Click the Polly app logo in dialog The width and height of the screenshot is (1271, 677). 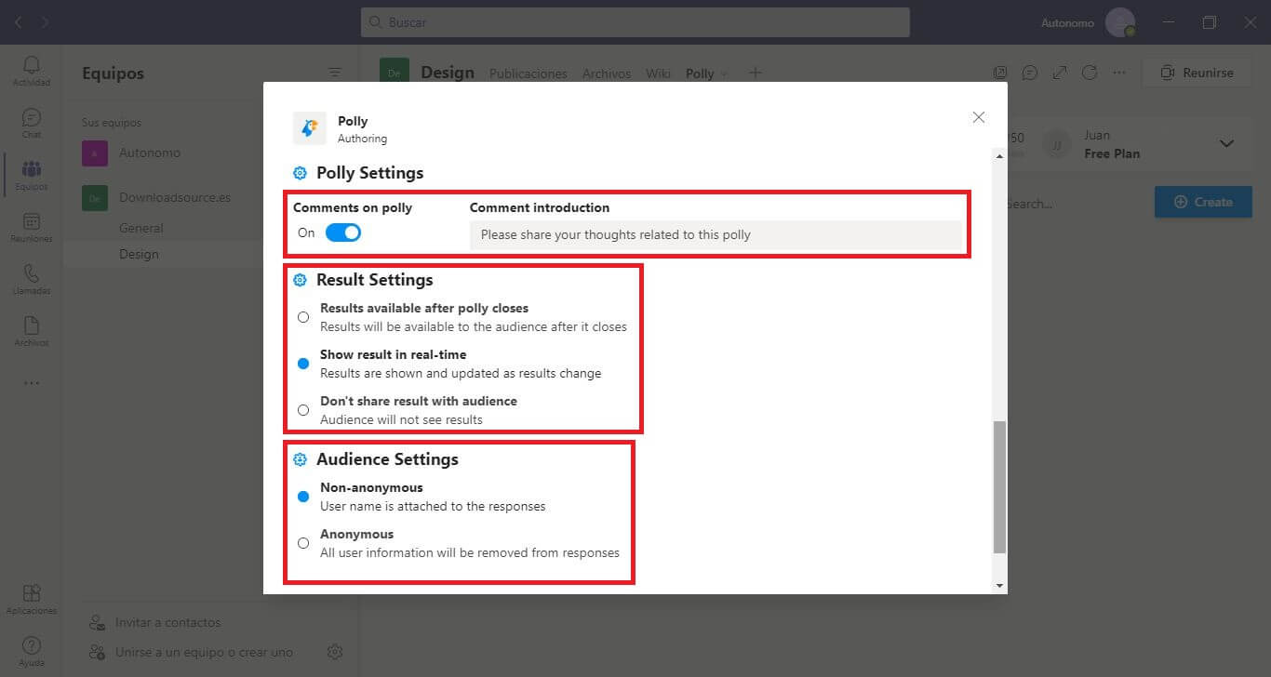[310, 128]
